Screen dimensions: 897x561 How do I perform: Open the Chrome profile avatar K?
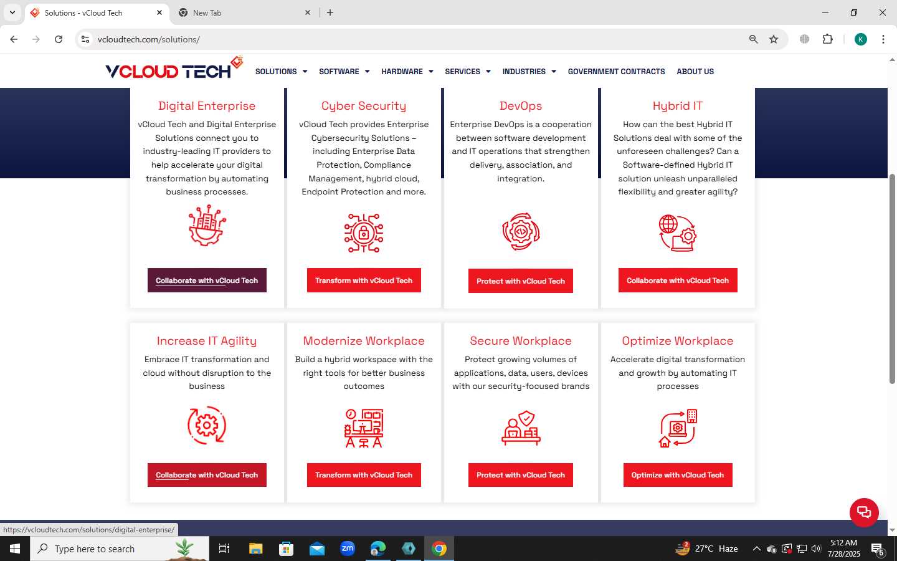pos(860,39)
